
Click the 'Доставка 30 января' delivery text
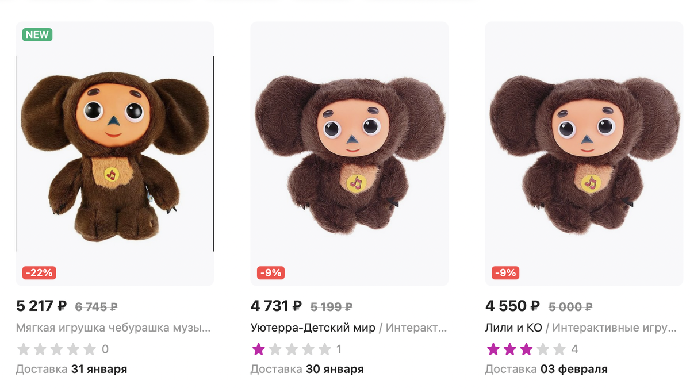pos(306,369)
